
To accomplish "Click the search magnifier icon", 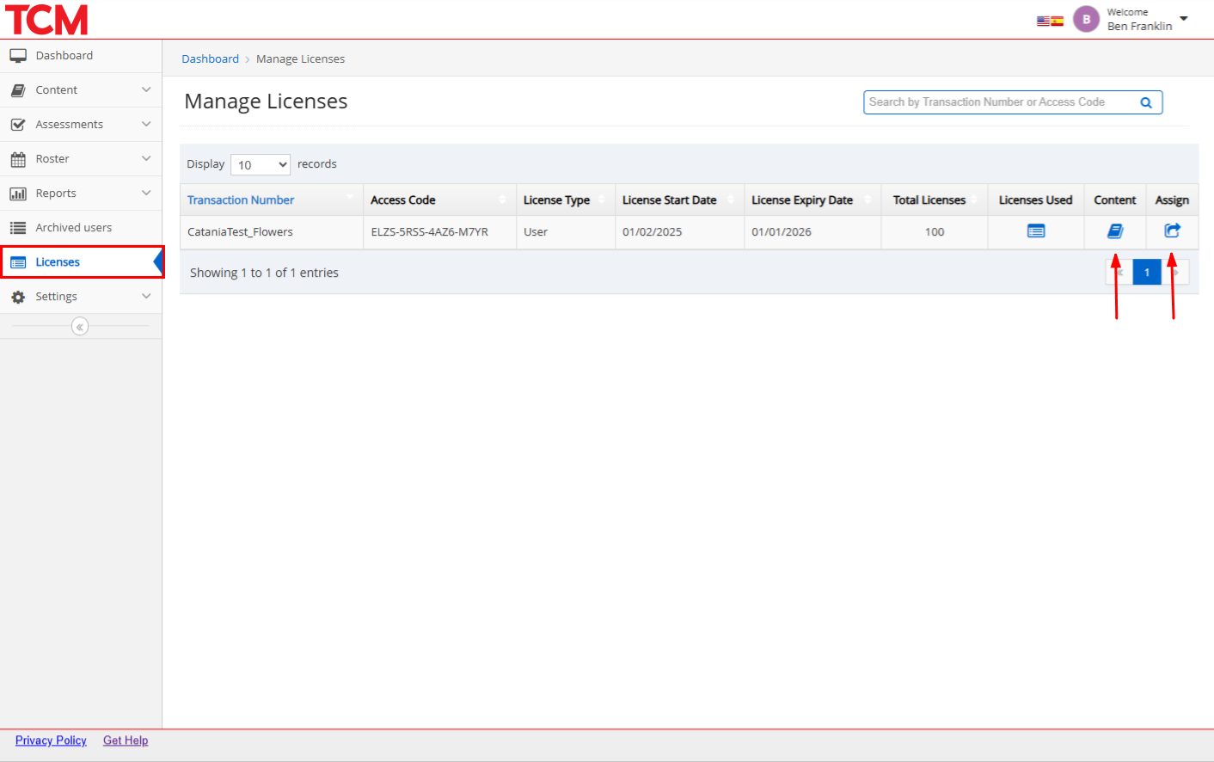I will click(1146, 102).
